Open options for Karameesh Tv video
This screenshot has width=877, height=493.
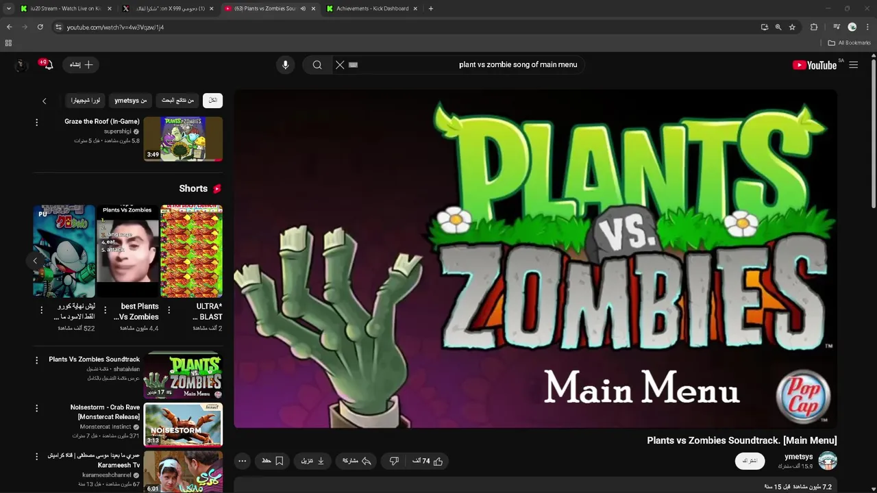tap(37, 456)
